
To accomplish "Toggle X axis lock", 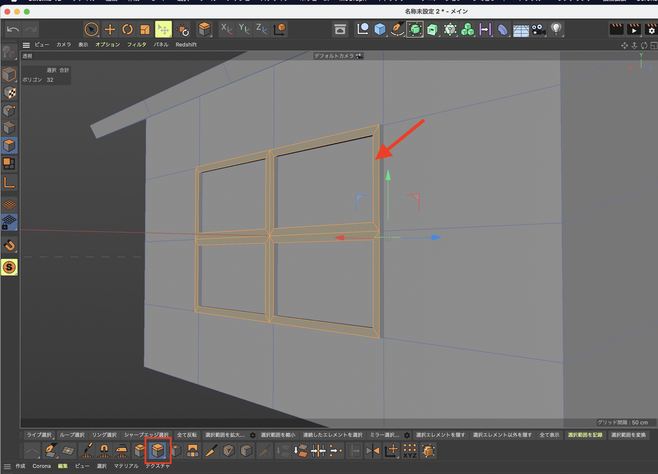I will 226,29.
